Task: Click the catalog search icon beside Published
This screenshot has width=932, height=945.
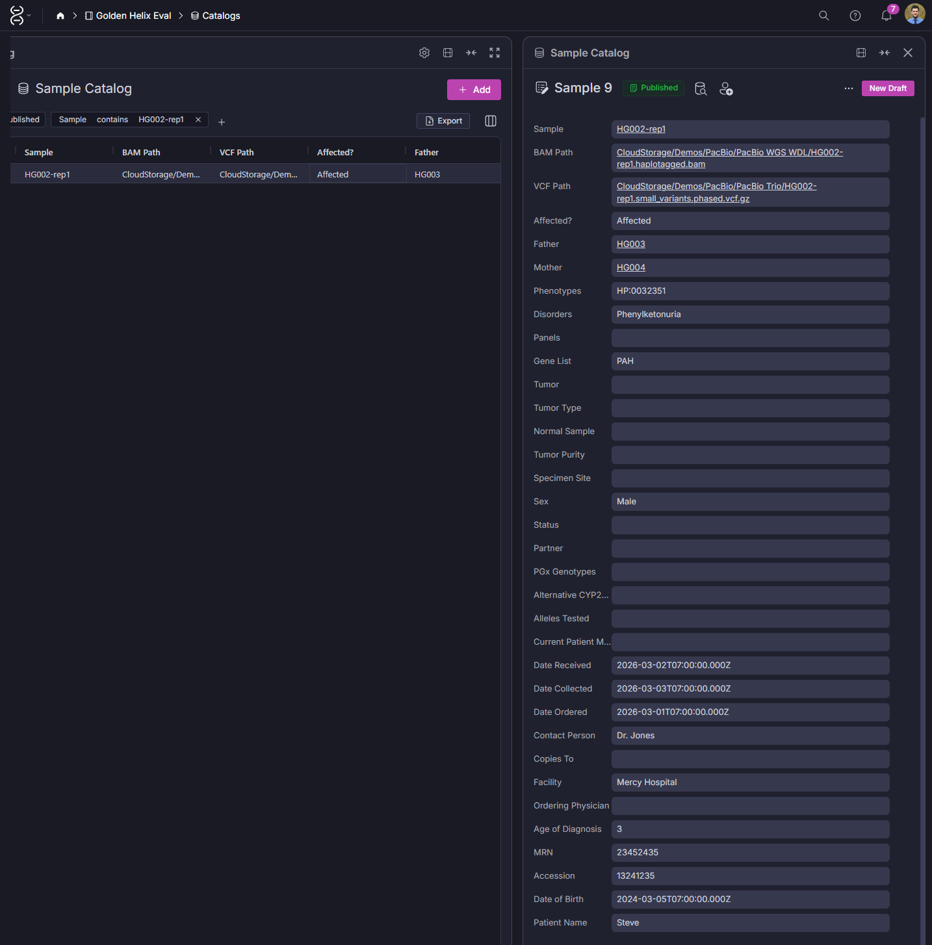Action: [701, 88]
